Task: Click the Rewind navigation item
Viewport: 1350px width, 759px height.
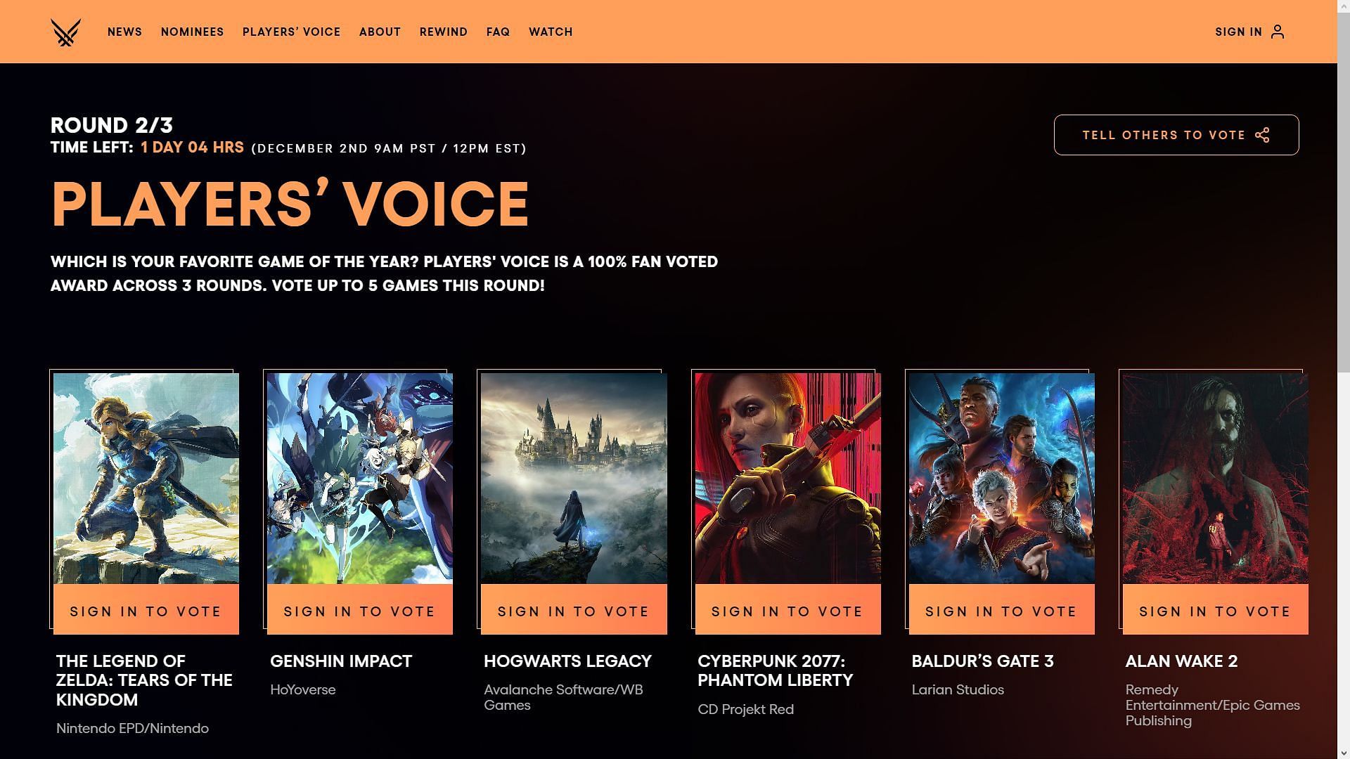Action: point(443,32)
